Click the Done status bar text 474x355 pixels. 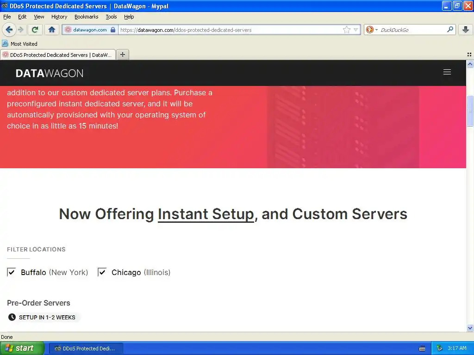(x=6, y=337)
